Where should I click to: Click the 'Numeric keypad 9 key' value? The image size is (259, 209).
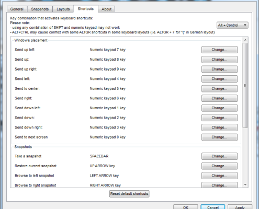(108, 69)
